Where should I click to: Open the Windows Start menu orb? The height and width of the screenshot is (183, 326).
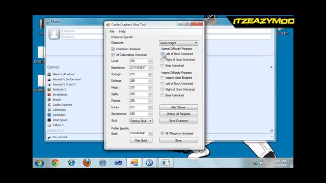(40, 163)
